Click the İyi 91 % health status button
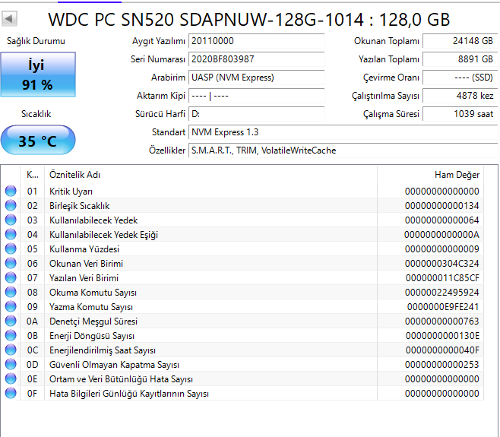The width and height of the screenshot is (500, 437). [x=38, y=74]
